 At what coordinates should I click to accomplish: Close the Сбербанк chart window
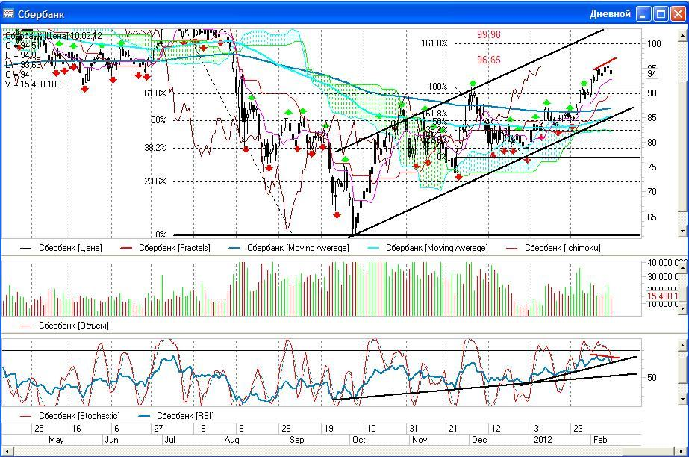click(678, 14)
